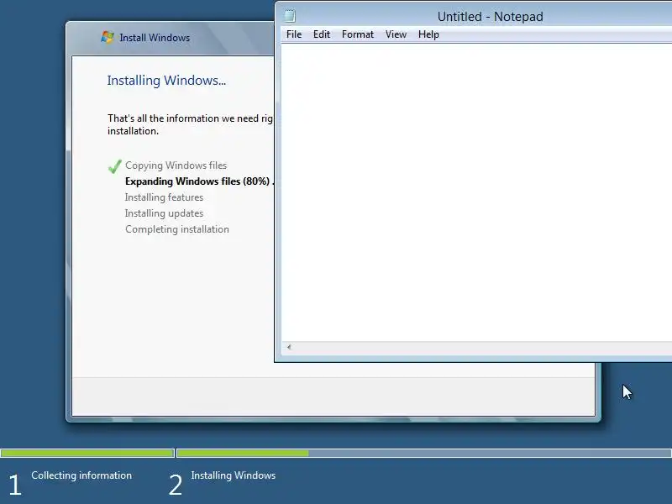Click the green checkmark beside Copying Windows files
Screen dimensions: 672x504
pos(115,166)
